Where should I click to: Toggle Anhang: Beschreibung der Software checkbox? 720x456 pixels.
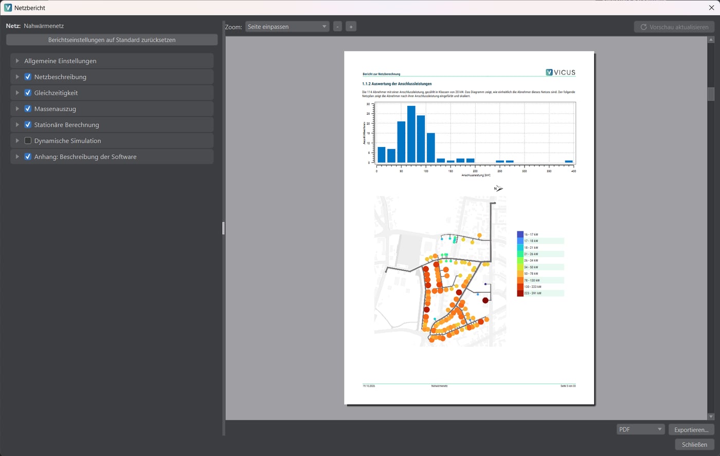pyautogui.click(x=28, y=156)
